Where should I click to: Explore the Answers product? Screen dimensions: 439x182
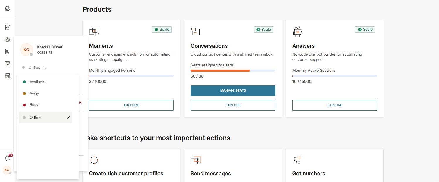click(334, 105)
